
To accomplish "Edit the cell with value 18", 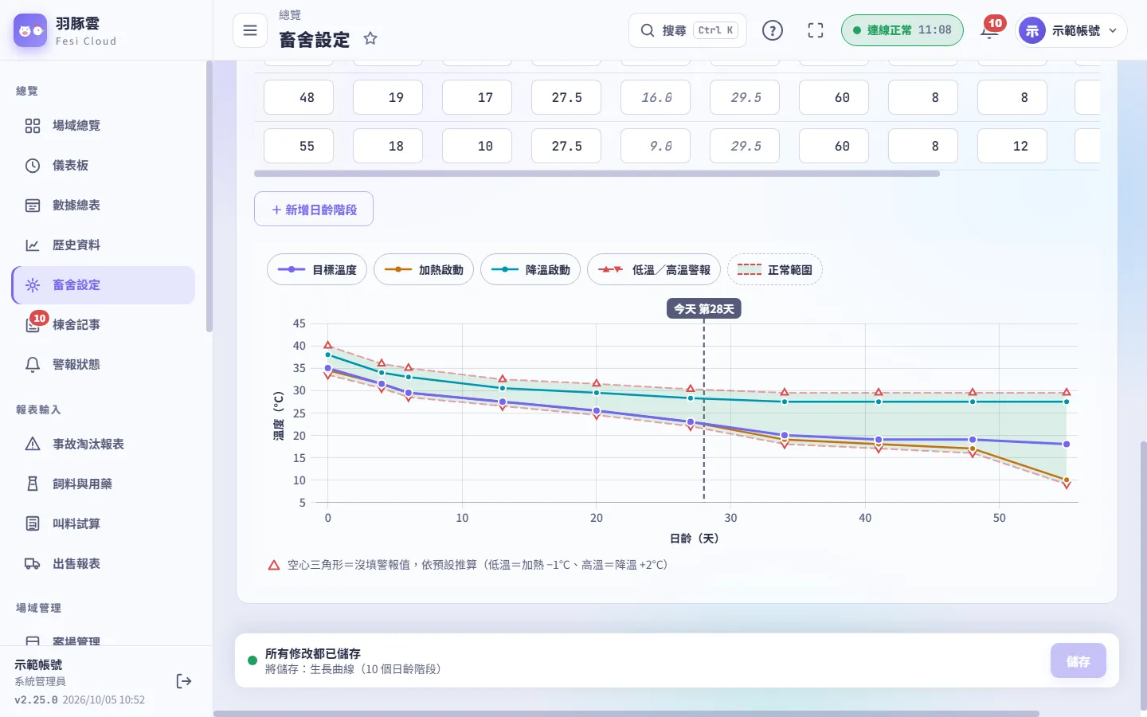I will pyautogui.click(x=388, y=146).
